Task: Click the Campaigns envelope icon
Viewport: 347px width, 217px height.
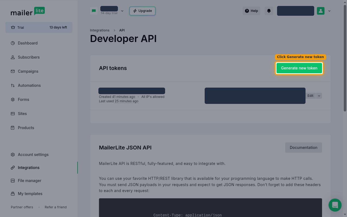Action: coord(13,71)
